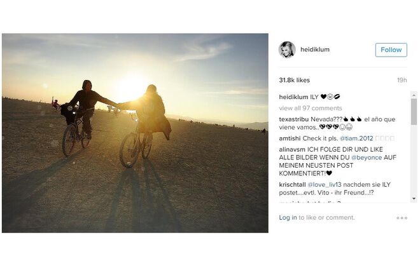Viewport: 420px width, 268px height.
Task: Open krischtall commenter profile
Action: 292,185
